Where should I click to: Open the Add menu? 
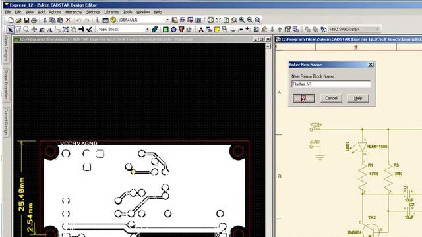point(41,12)
